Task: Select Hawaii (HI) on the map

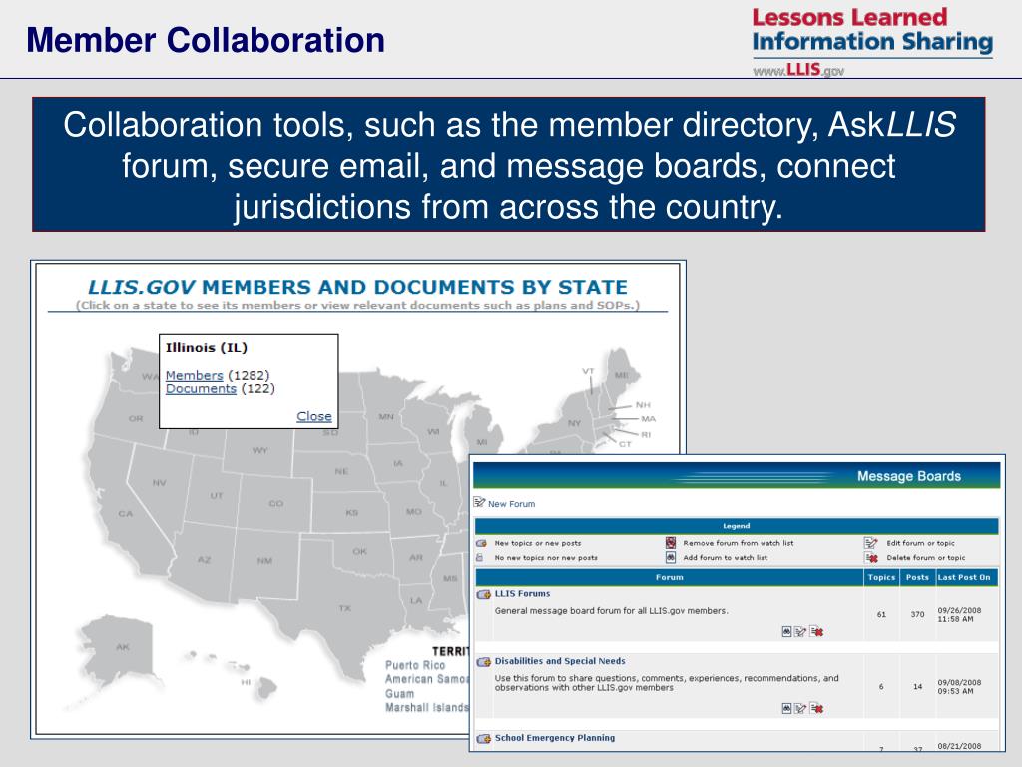Action: tap(246, 682)
